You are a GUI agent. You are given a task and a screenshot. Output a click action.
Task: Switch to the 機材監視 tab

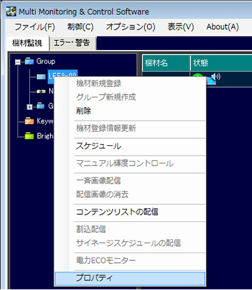[x=27, y=43]
